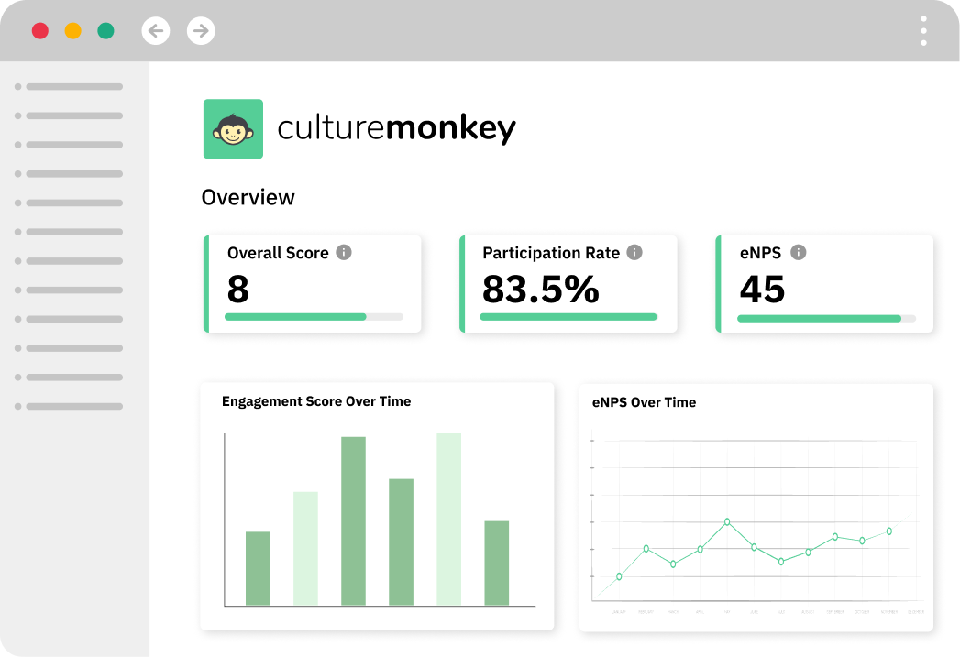Image resolution: width=960 pixels, height=657 pixels.
Task: Click the eNPS card label
Action: (760, 253)
